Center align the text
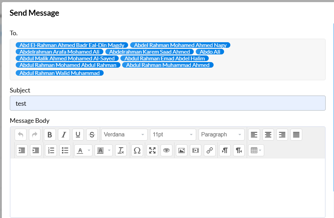This screenshot has height=218, width=334. [268, 135]
